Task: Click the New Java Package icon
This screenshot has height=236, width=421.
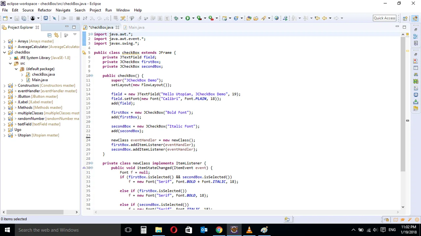Action: (x=225, y=18)
